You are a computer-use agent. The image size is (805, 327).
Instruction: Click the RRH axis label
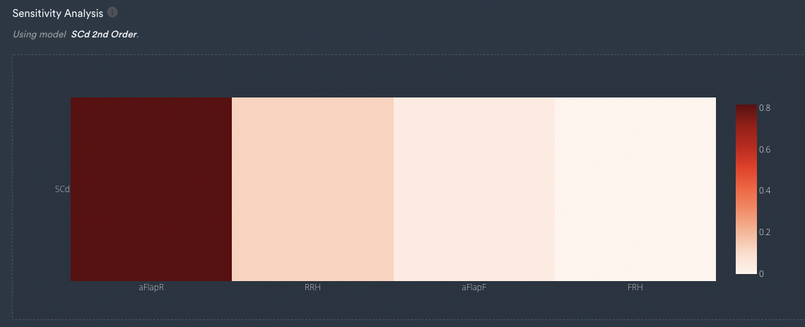coord(312,287)
